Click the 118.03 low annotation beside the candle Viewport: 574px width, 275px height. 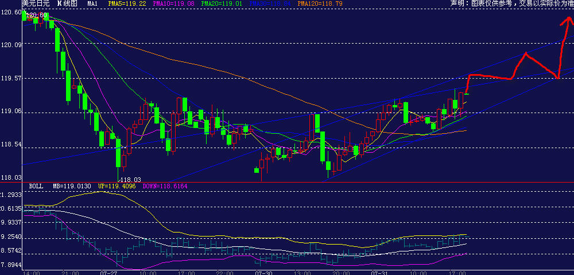pos(131,180)
